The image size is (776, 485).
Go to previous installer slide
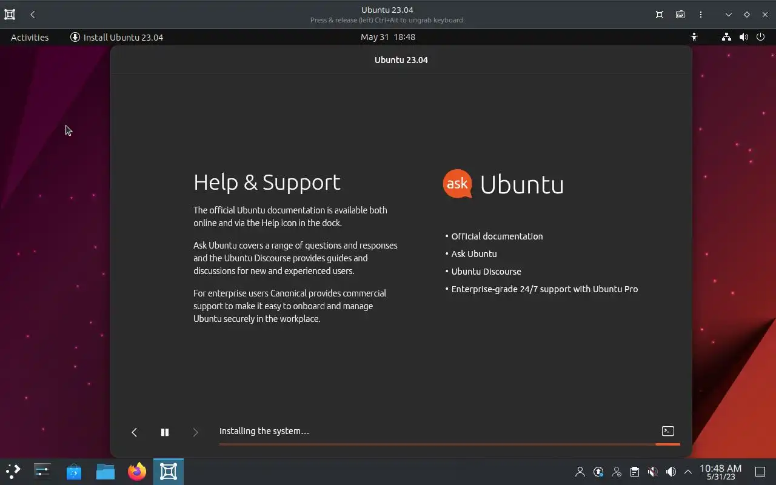click(135, 432)
